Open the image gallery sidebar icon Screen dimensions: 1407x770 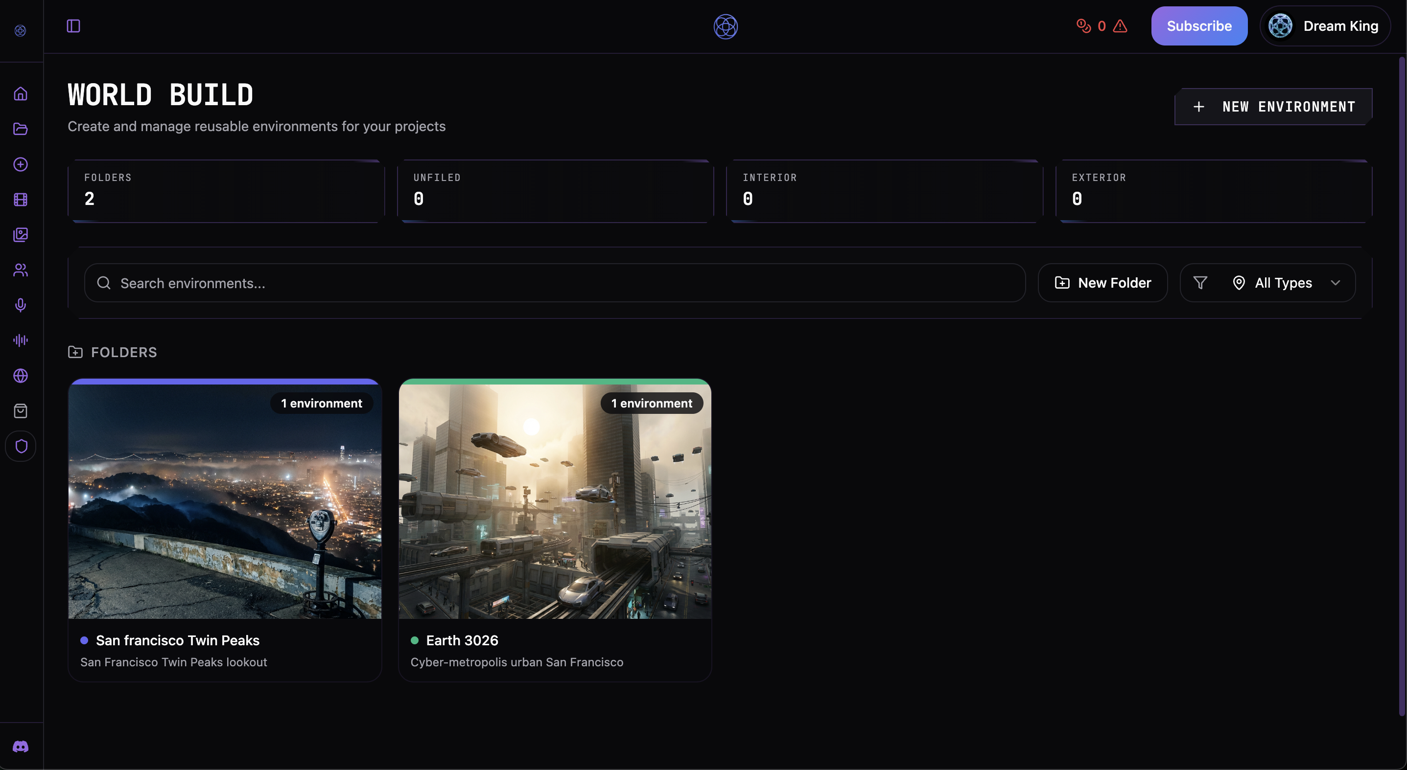click(21, 235)
